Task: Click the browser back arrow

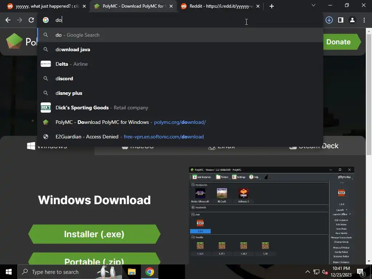Action: tap(8, 20)
